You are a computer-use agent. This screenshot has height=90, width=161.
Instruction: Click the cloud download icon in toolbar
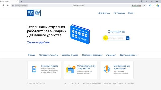(x=154, y=5)
